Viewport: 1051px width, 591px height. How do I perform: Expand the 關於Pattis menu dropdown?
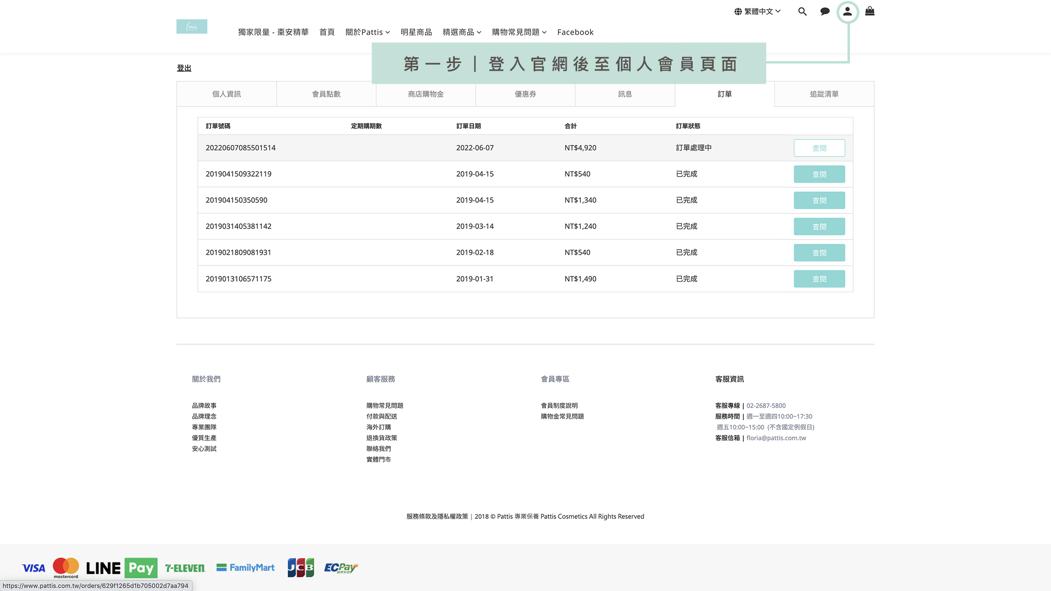(x=367, y=32)
